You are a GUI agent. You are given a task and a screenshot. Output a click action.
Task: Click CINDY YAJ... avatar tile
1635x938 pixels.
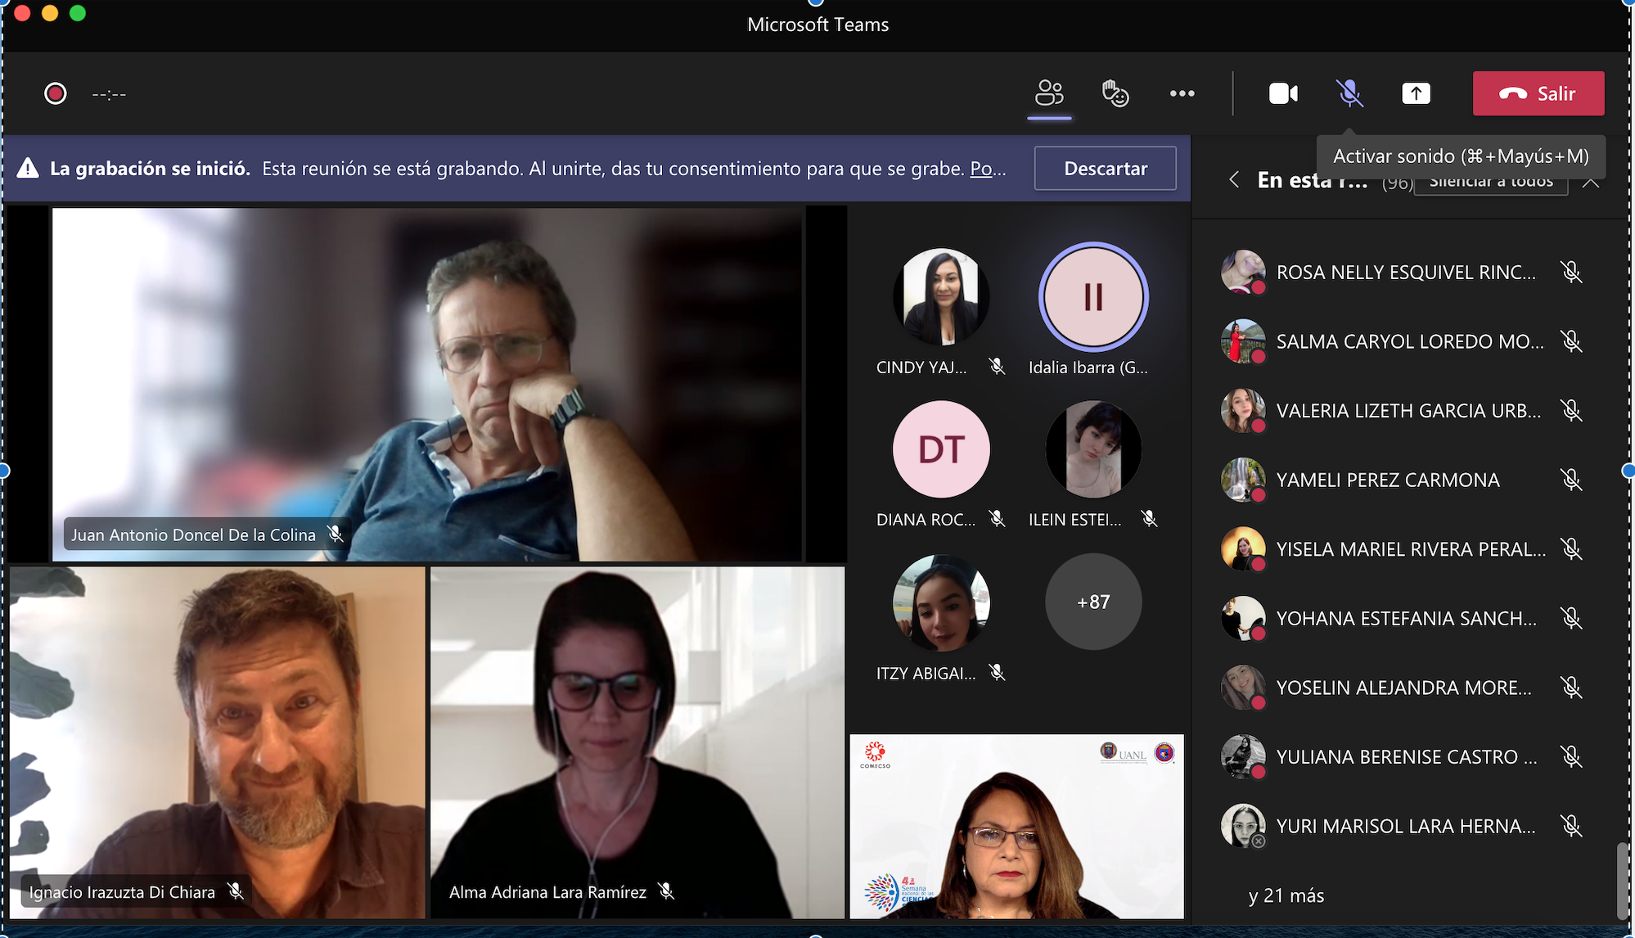click(x=941, y=296)
